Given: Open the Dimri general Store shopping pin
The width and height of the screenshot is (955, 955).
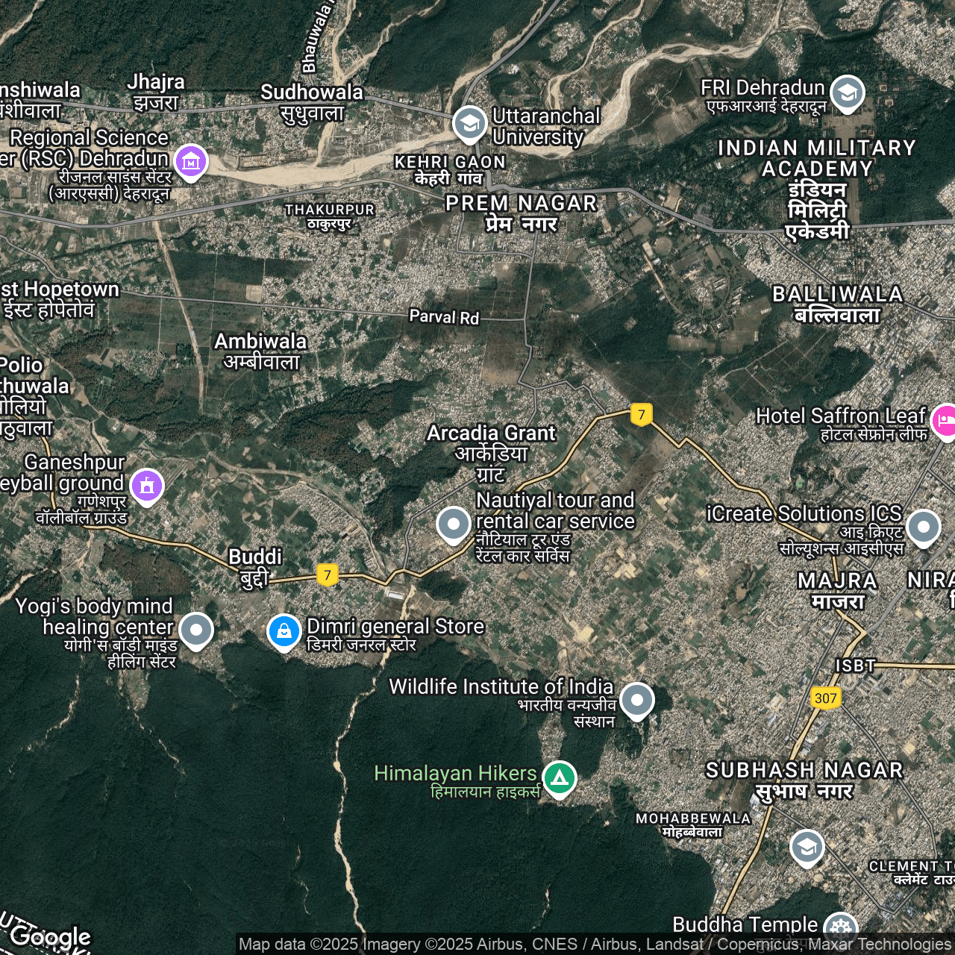Looking at the screenshot, I should (x=284, y=631).
